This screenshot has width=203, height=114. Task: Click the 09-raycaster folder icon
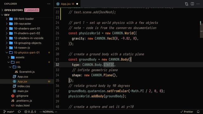(11, 24)
